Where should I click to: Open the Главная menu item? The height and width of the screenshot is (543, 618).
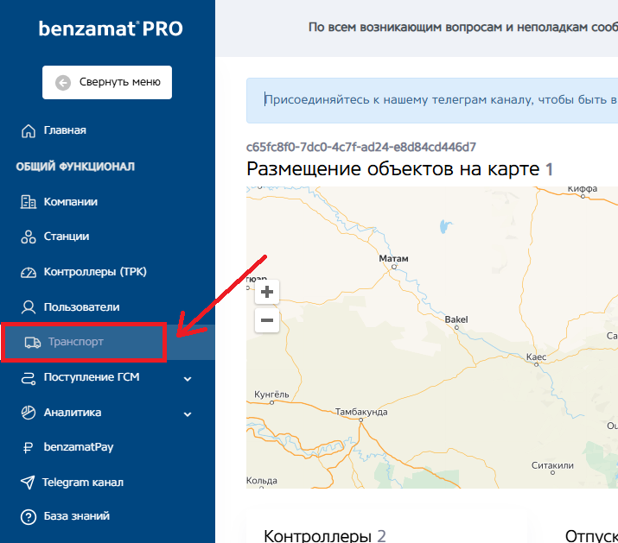point(65,130)
